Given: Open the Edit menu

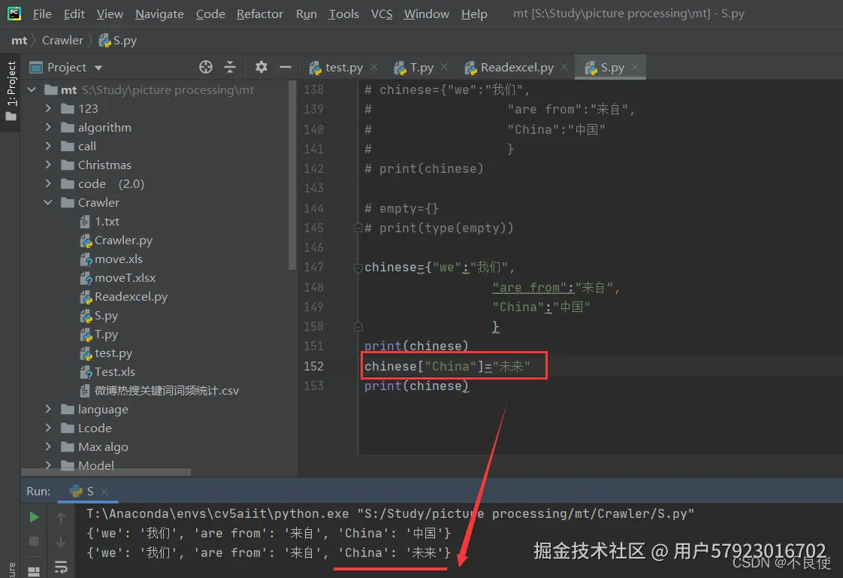Looking at the screenshot, I should [74, 14].
